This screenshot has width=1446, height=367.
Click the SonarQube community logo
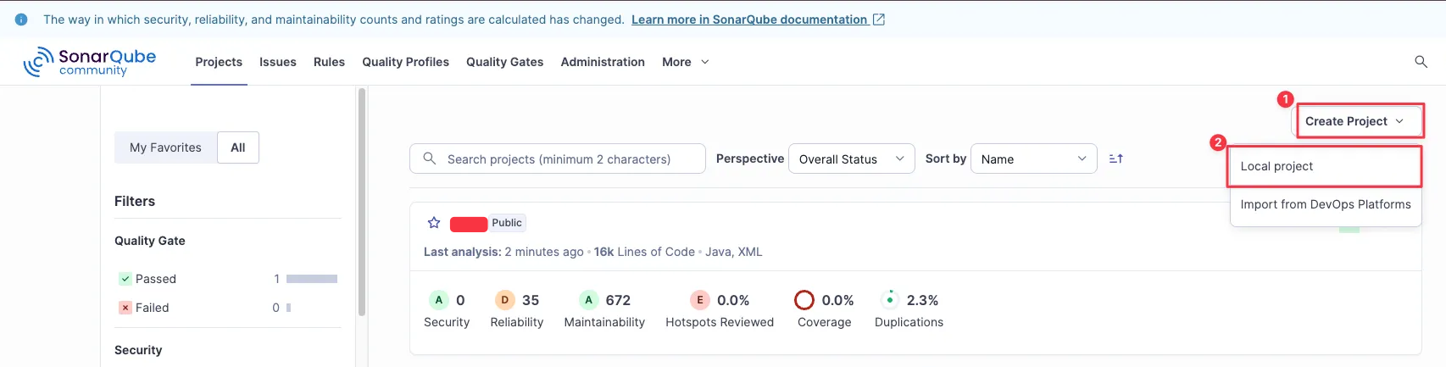tap(90, 62)
